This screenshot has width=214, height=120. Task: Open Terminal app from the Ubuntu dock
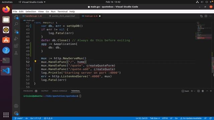6,60
